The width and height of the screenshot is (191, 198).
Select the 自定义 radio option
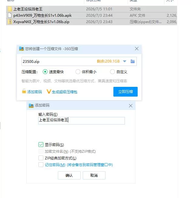point(112,72)
